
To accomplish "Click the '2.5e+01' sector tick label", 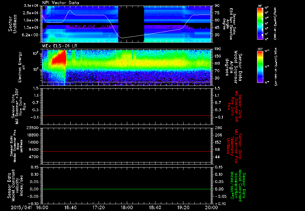I will click(31, 13).
